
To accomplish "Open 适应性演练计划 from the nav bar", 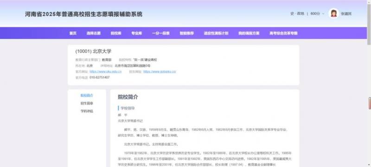I will [x=216, y=33].
